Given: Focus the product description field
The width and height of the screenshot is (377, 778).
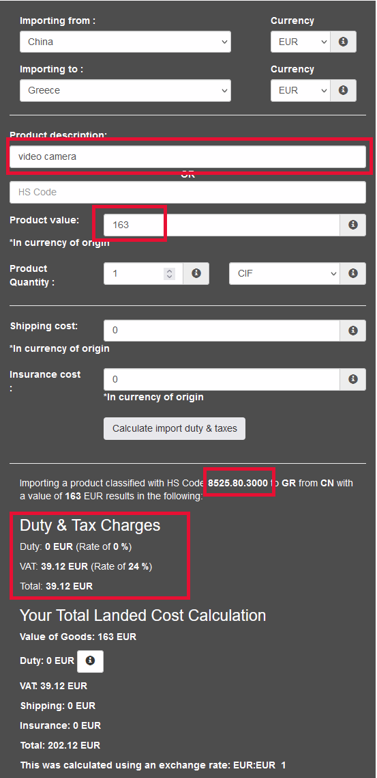Looking at the screenshot, I should (187, 157).
